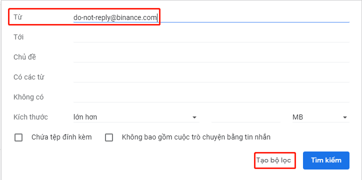Click the Tới label
This screenshot has width=362, height=180.
[x=18, y=37]
